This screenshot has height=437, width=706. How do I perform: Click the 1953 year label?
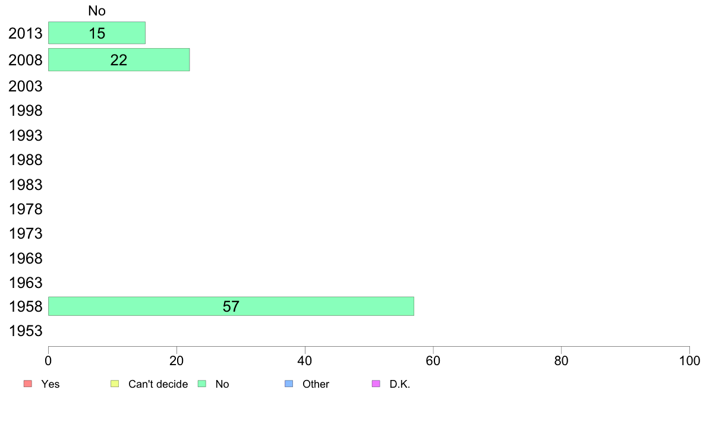(x=25, y=331)
